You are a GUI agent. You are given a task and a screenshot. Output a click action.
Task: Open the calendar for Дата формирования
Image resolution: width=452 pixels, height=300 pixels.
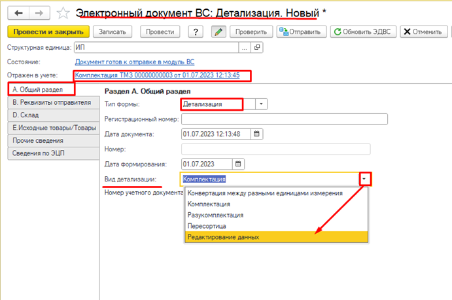click(238, 164)
